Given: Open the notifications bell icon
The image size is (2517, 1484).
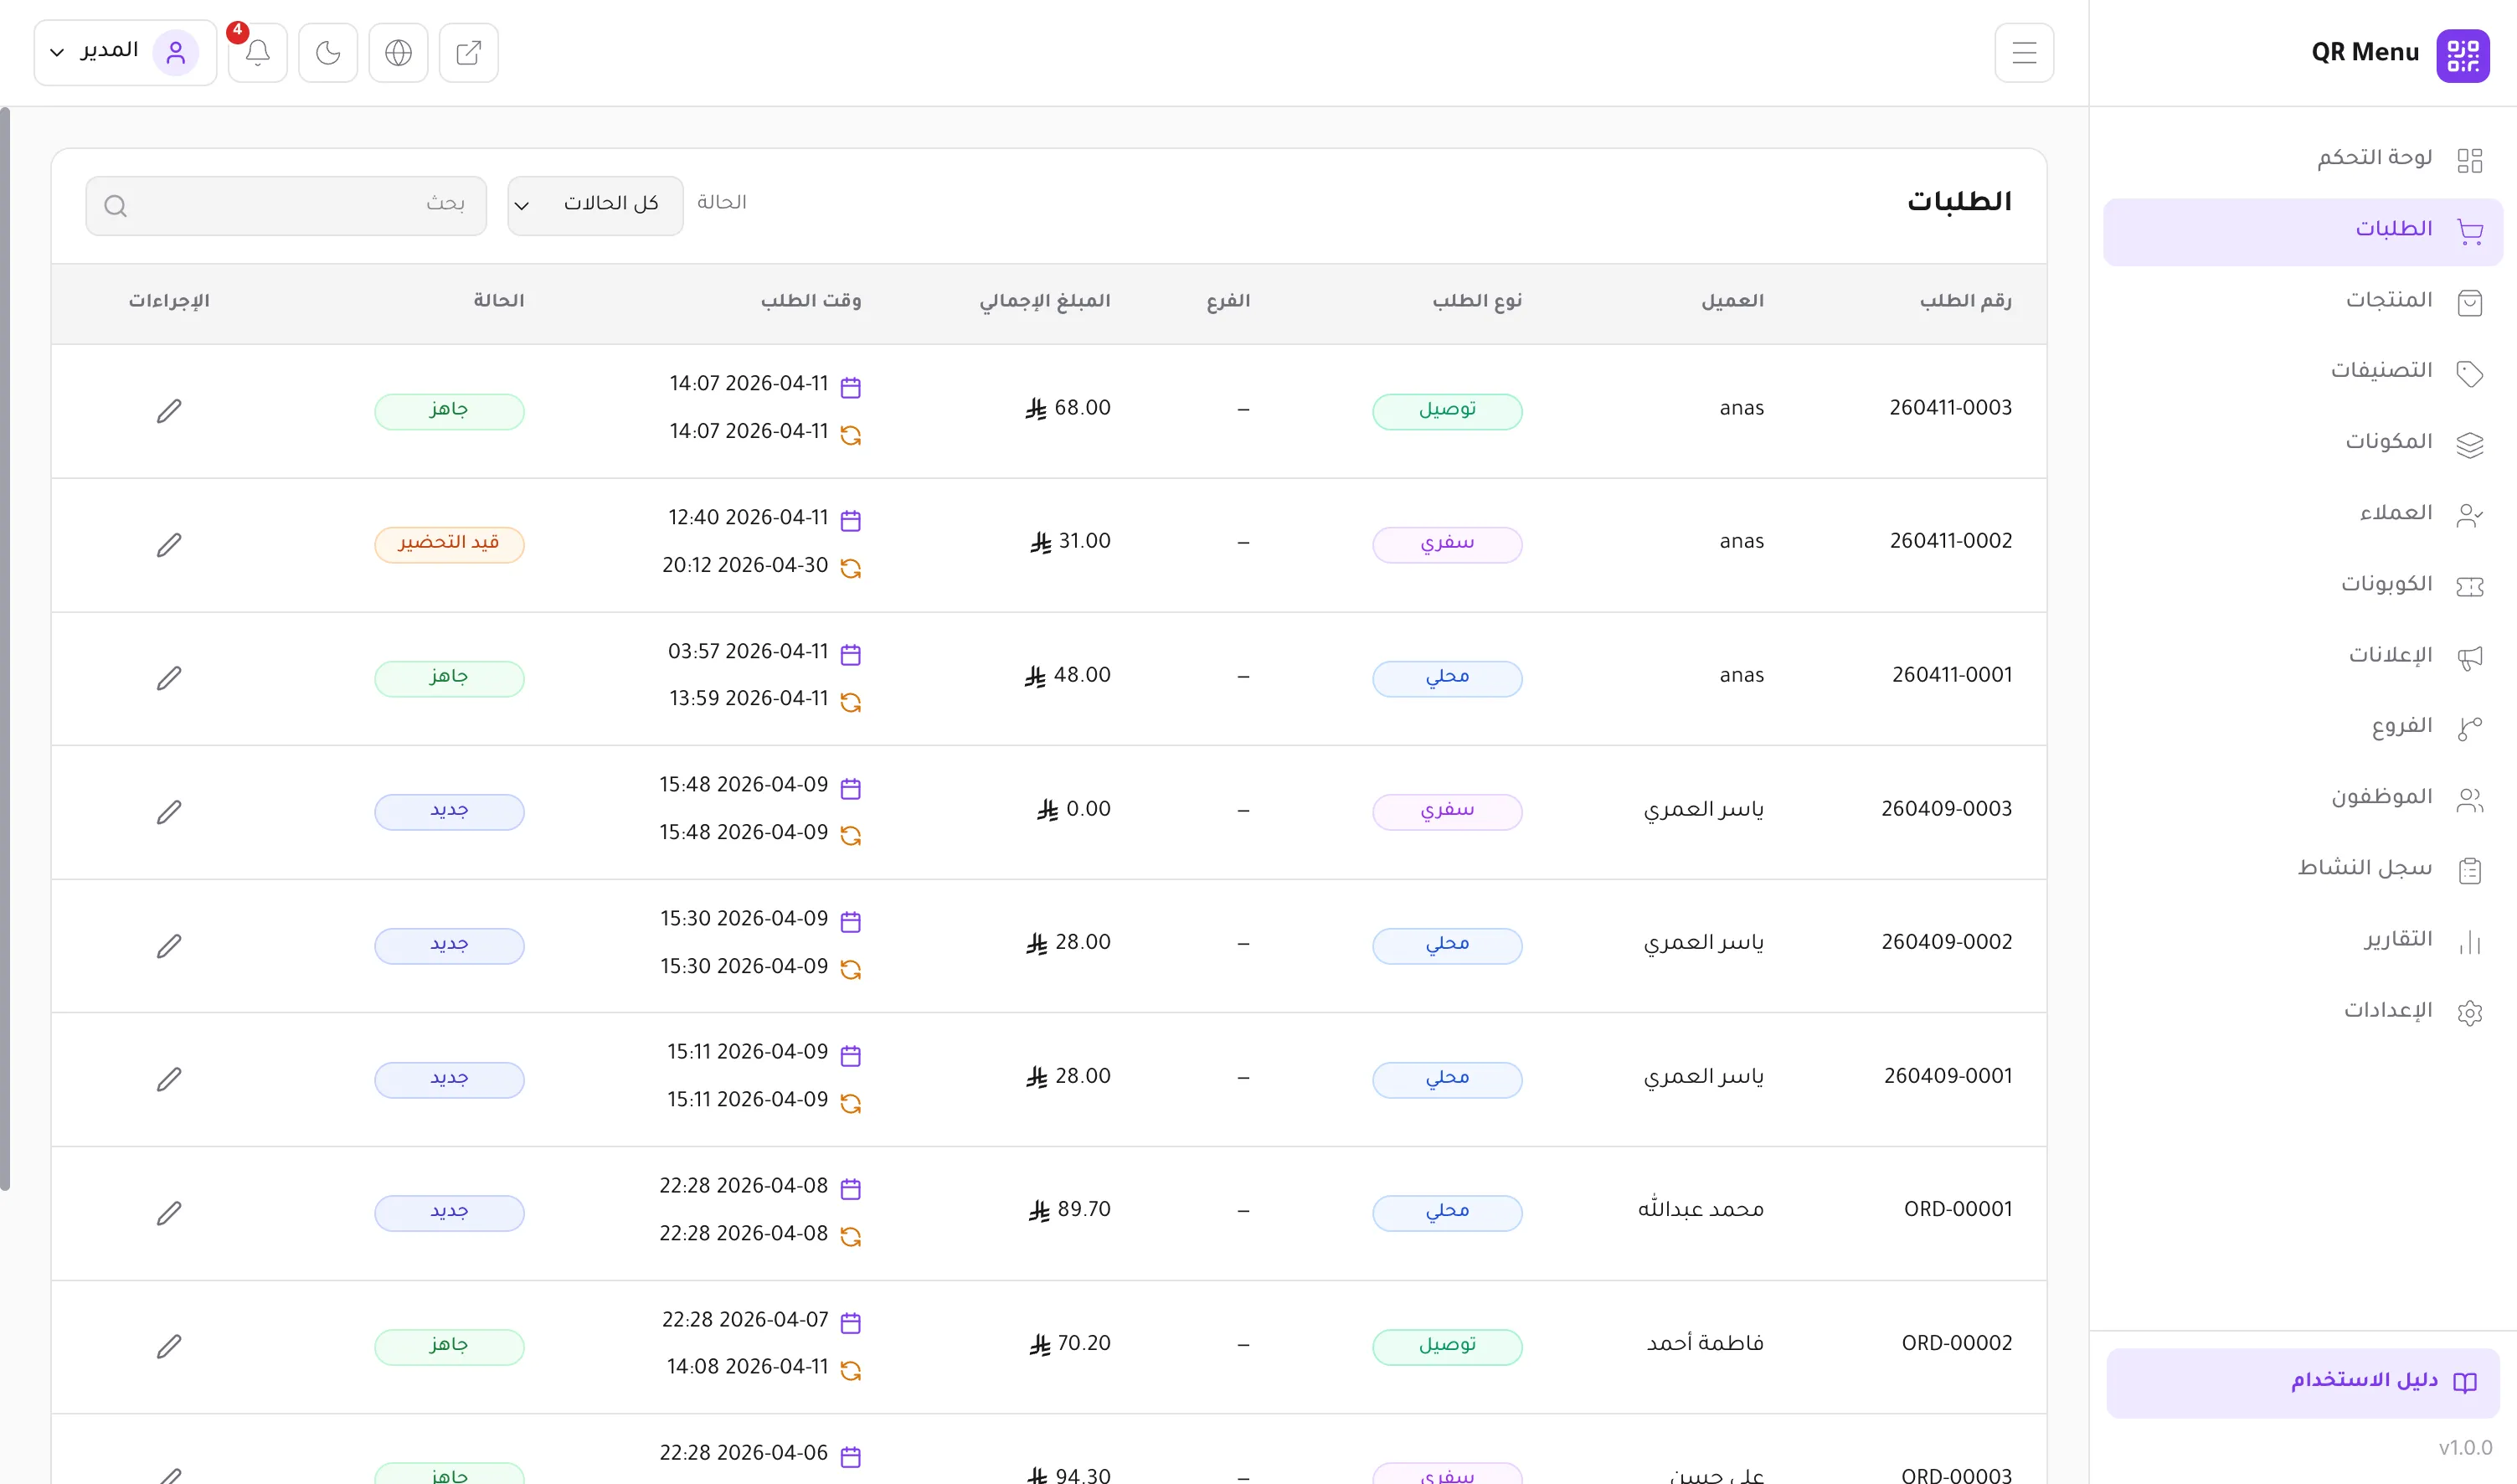Looking at the screenshot, I should click(257, 53).
